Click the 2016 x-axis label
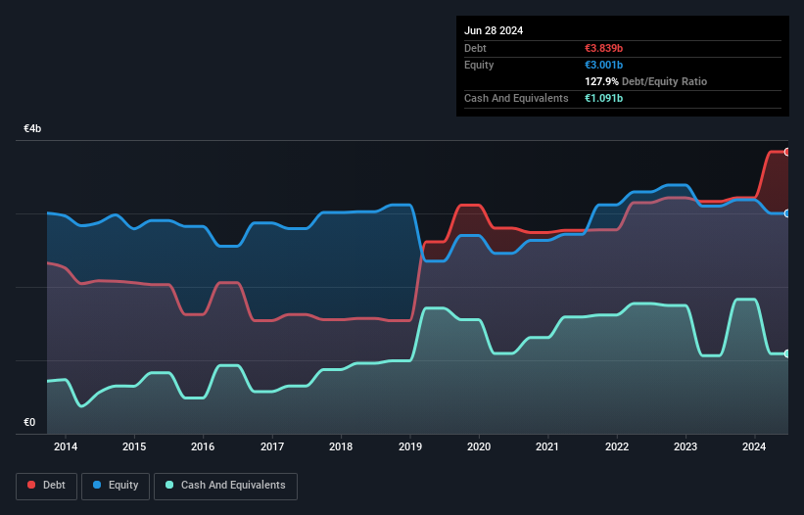804x515 pixels. coord(203,446)
